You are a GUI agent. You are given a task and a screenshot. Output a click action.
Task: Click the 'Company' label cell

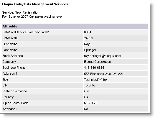point(42,62)
